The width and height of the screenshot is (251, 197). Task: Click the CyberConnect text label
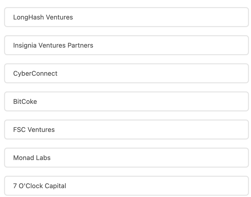(35, 73)
